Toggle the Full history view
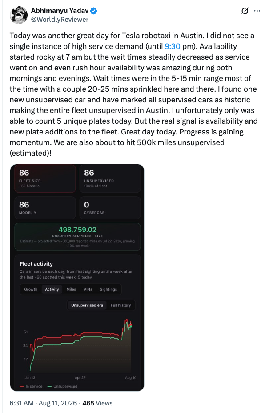The width and height of the screenshot is (265, 413). coord(120,305)
